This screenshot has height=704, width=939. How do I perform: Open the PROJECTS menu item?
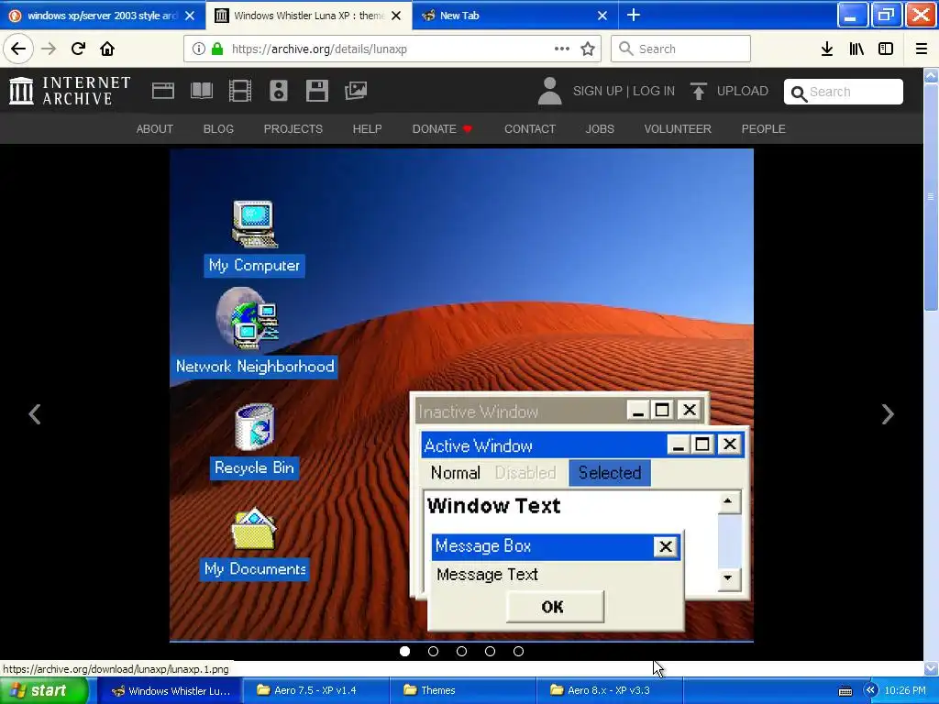click(293, 128)
